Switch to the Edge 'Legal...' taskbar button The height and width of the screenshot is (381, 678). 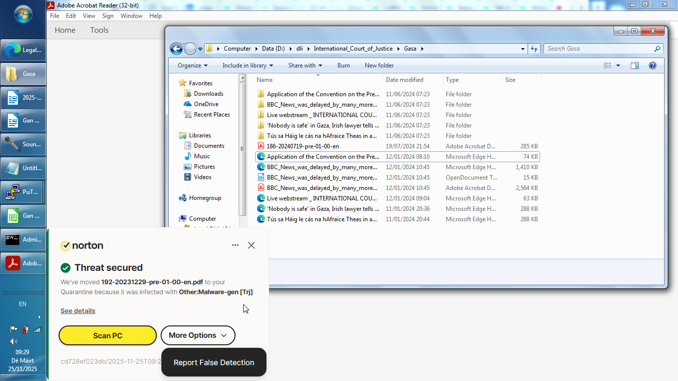[23, 50]
